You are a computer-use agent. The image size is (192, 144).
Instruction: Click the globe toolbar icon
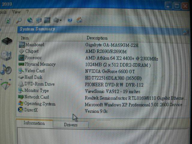[30, 20]
